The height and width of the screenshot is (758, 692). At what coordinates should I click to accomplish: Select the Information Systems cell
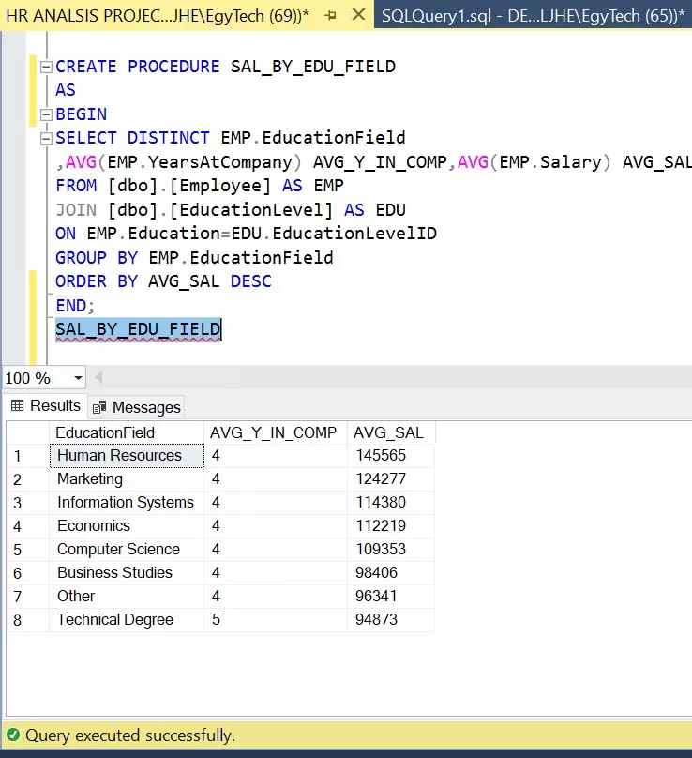(127, 503)
